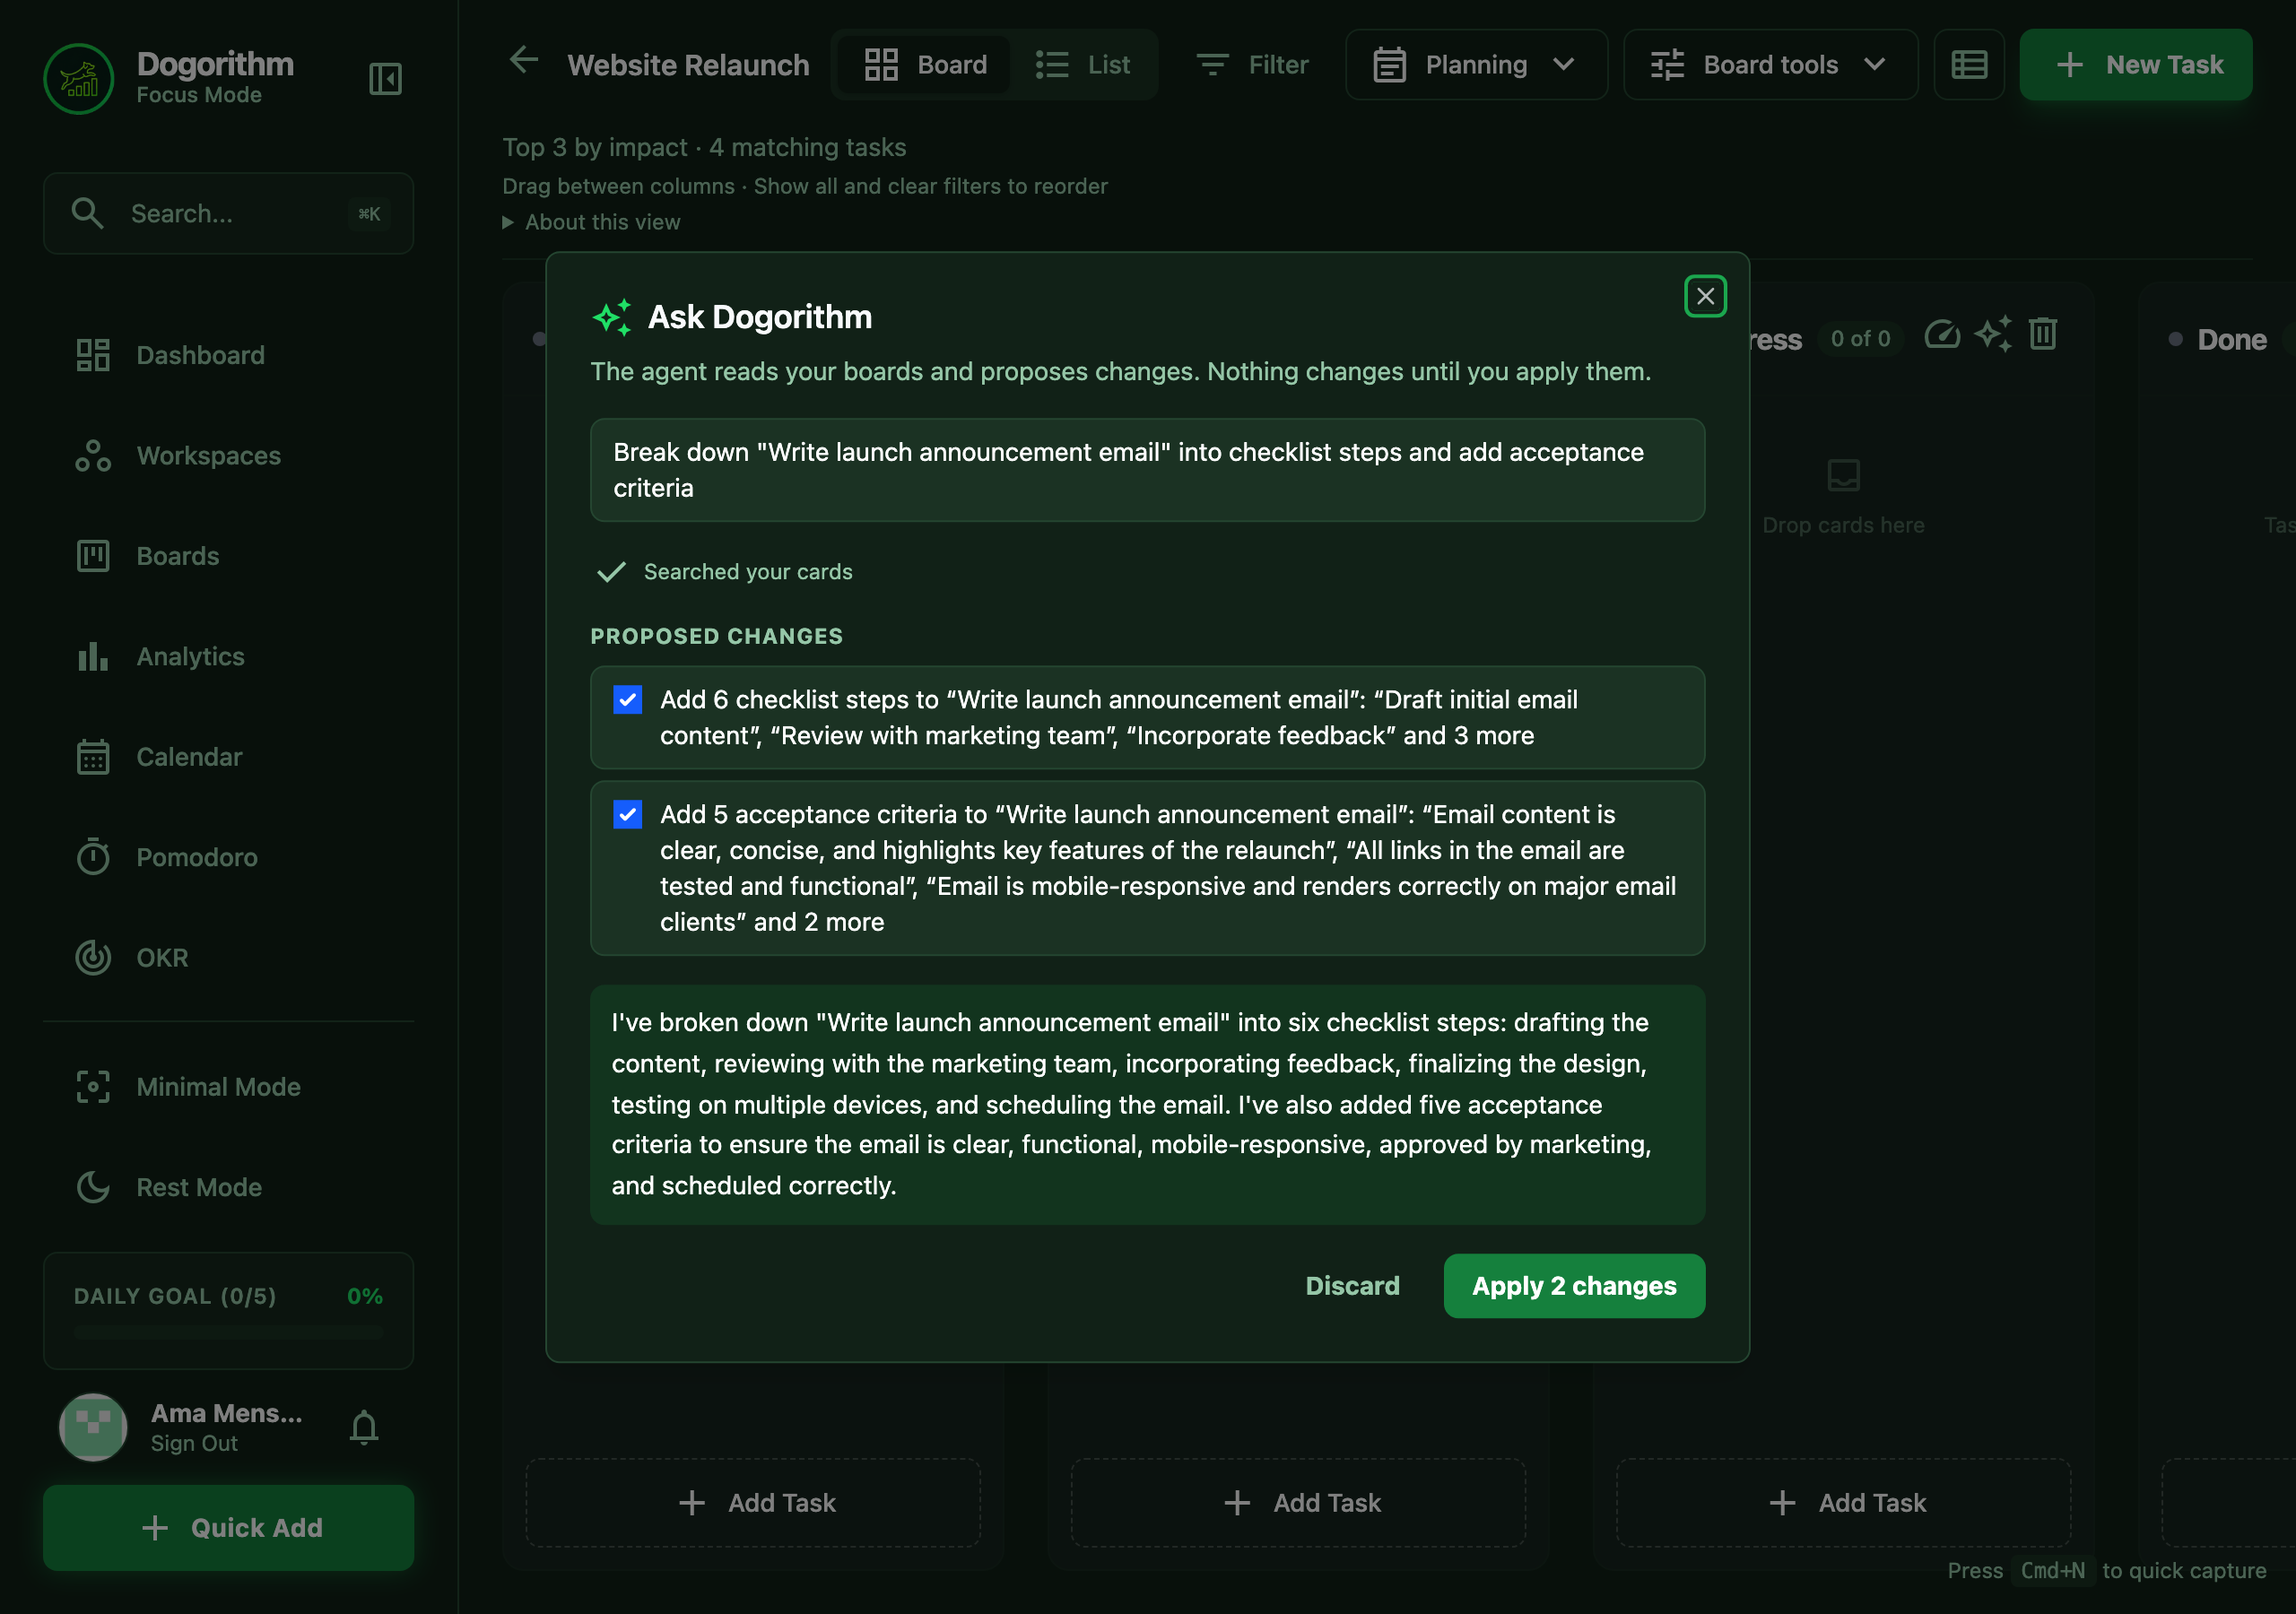Click the Ask Dogorithm prompt field
This screenshot has width=2296, height=1614.
pos(1147,470)
